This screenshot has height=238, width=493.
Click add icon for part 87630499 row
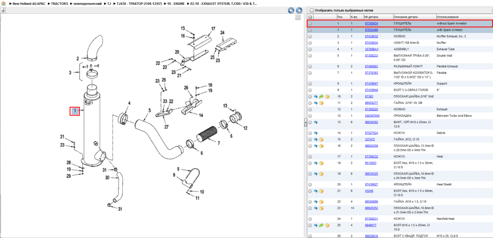click(x=310, y=30)
